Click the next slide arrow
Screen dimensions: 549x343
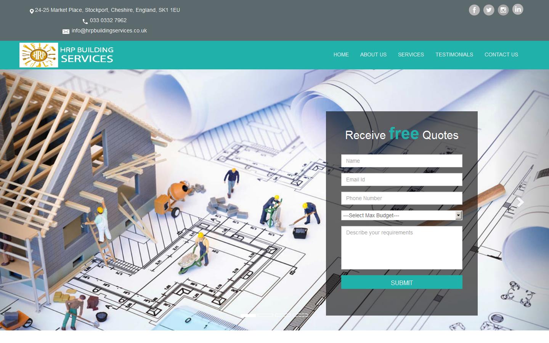(520, 202)
